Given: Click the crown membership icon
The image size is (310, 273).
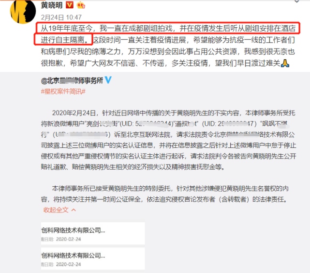Looking at the screenshot, I should [81, 5].
